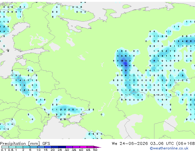The height and width of the screenshot is (151, 195).
Task: Click the map value '13' beside '11'
Action: 122,61
